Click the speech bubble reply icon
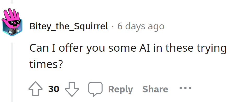246x102 pixels. pos(95,89)
